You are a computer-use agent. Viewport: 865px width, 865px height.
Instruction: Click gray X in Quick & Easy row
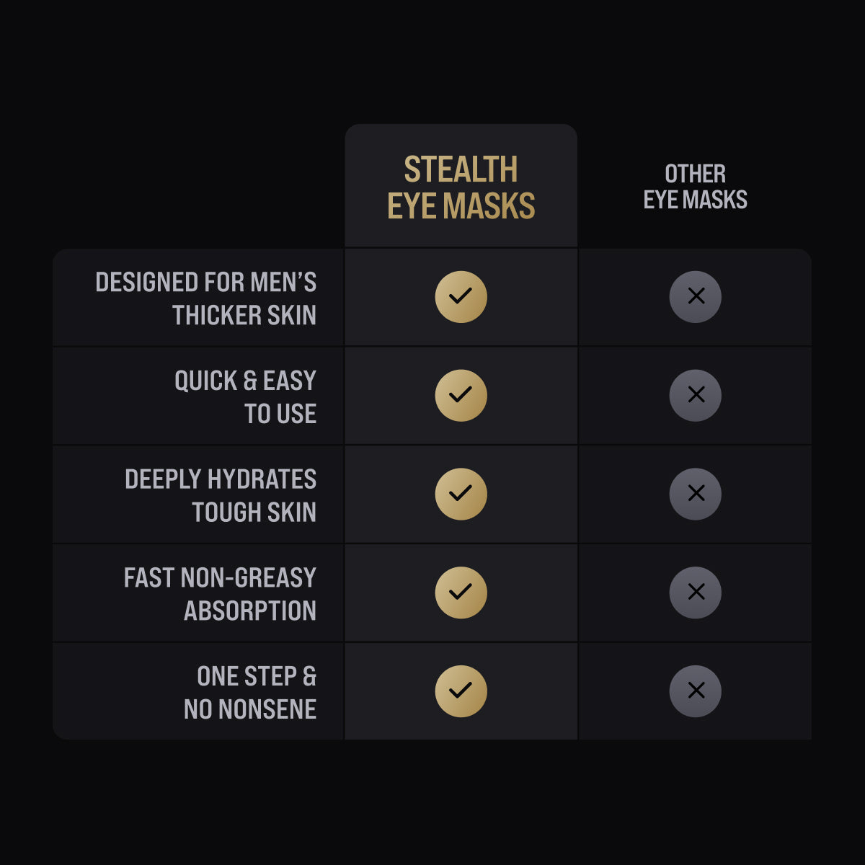(x=696, y=396)
